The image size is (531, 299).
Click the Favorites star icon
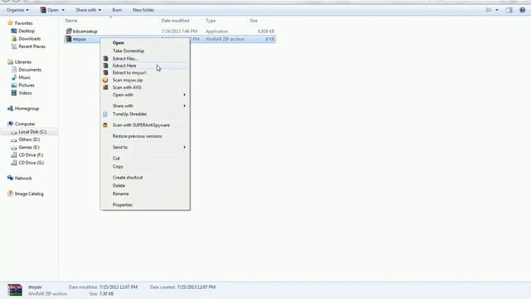10,23
